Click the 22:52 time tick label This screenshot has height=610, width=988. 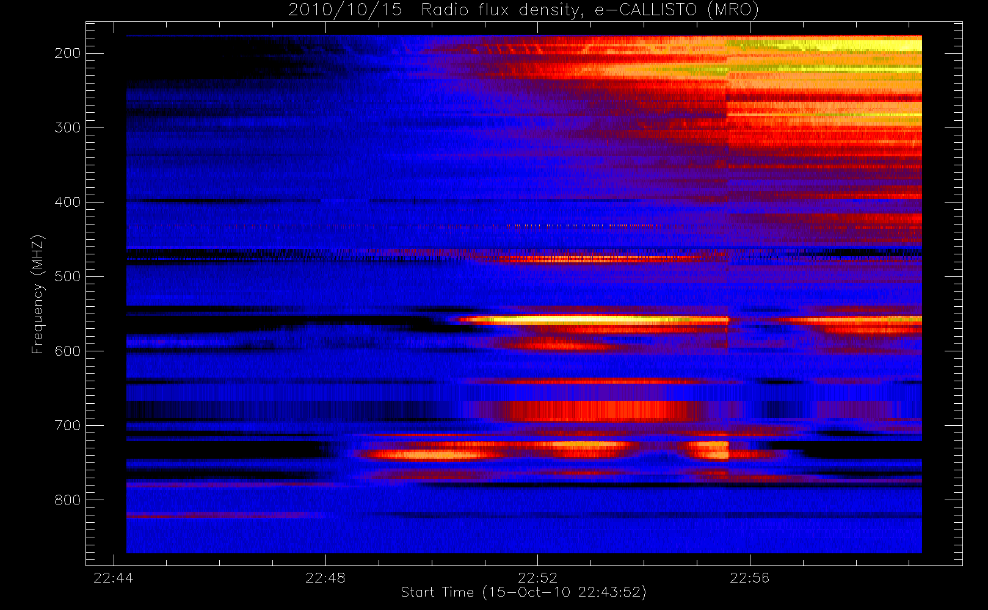tap(537, 578)
